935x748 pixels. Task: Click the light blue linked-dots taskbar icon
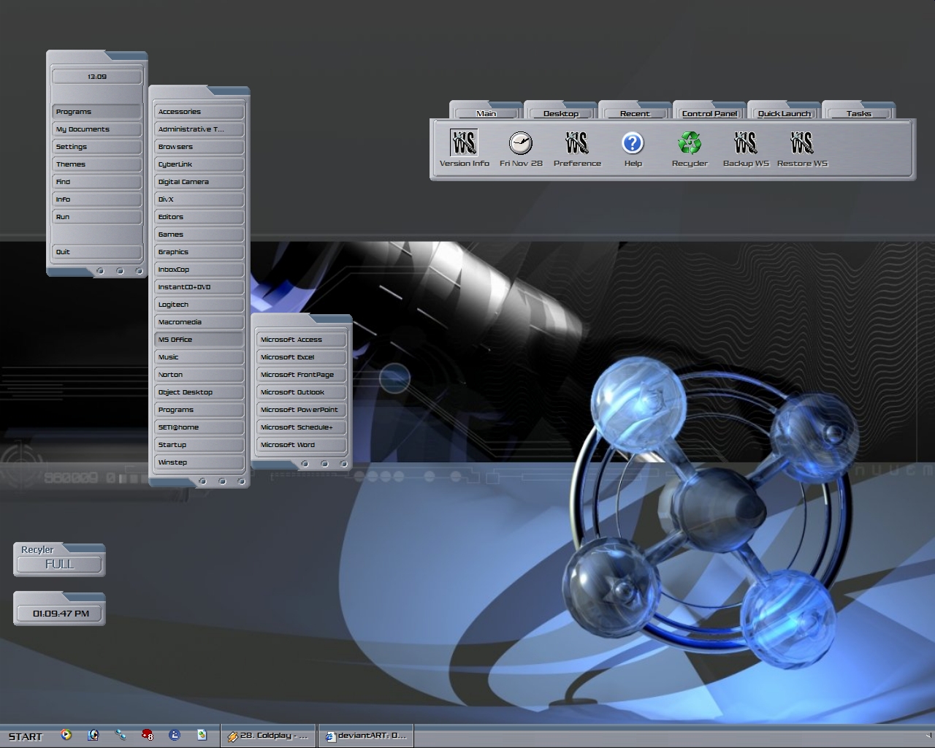[121, 735]
